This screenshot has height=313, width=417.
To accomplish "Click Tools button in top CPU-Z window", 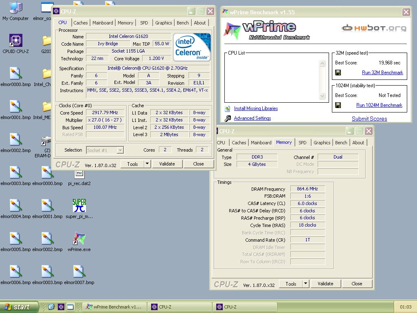I will pos(132,164).
